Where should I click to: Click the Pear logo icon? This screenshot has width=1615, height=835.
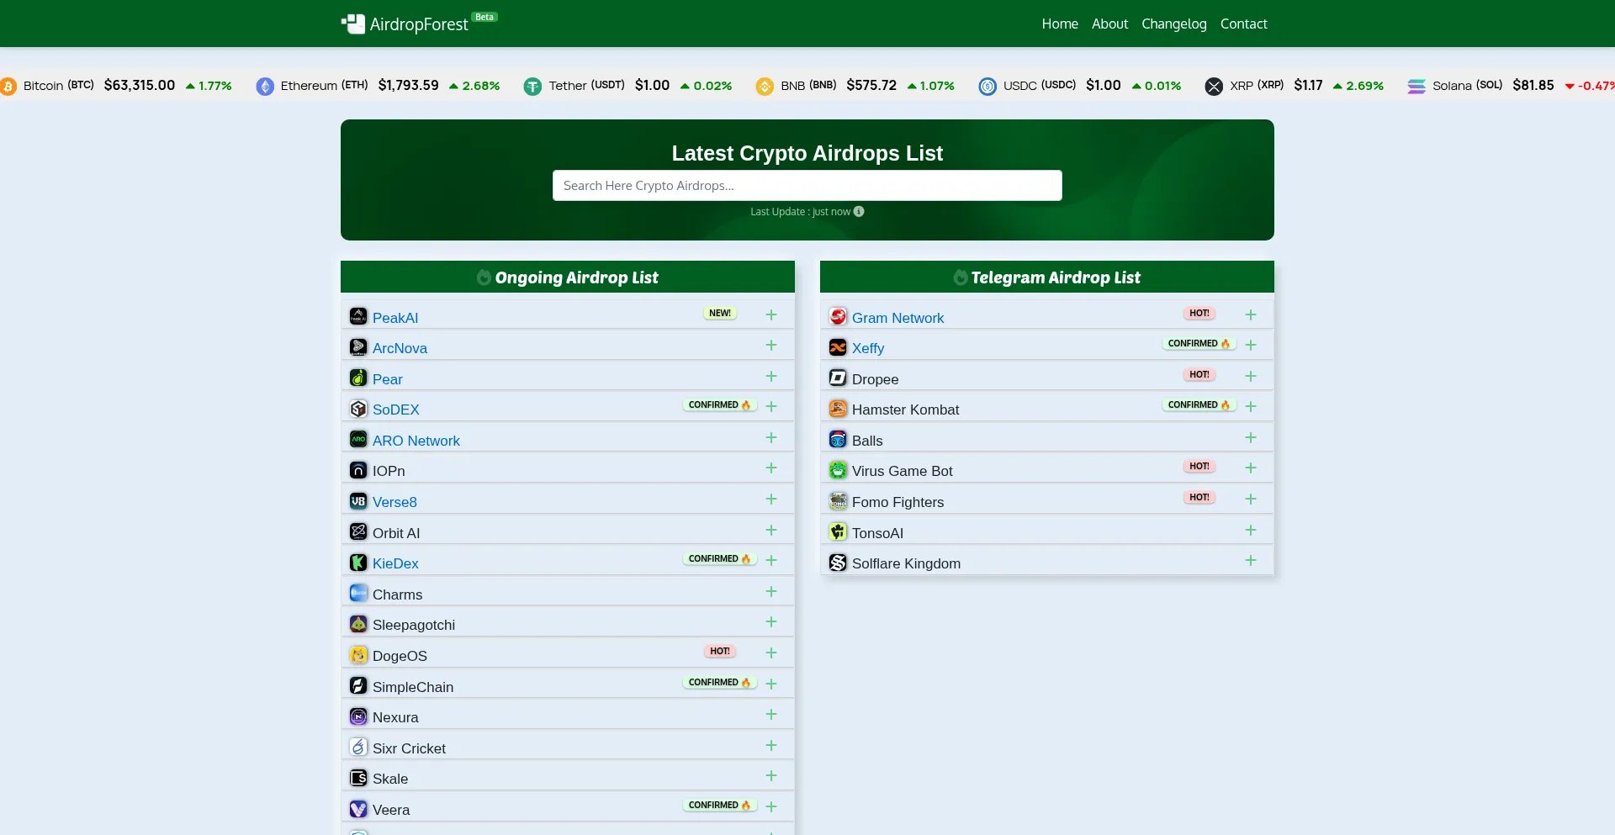coord(358,378)
